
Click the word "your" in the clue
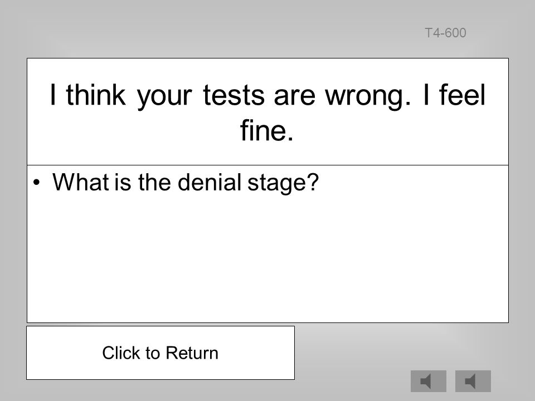click(x=164, y=97)
